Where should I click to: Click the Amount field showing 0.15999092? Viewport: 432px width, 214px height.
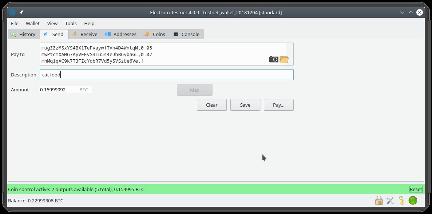coord(65,90)
